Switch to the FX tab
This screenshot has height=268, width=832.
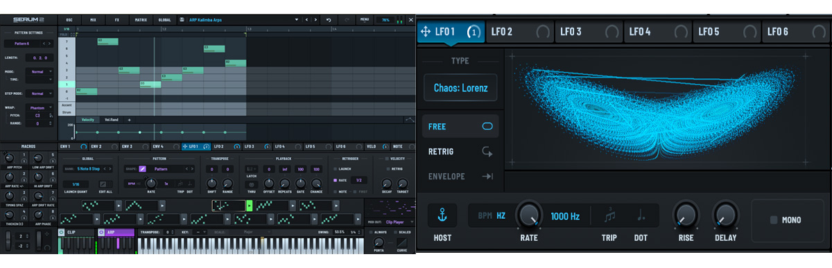coord(117,20)
